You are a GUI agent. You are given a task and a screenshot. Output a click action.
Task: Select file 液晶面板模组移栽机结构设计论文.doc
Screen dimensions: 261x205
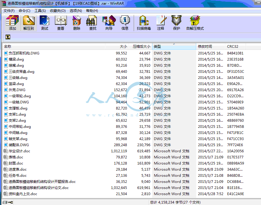39,188
